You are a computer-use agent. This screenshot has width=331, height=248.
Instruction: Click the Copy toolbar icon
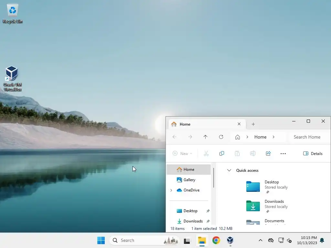[222, 153]
